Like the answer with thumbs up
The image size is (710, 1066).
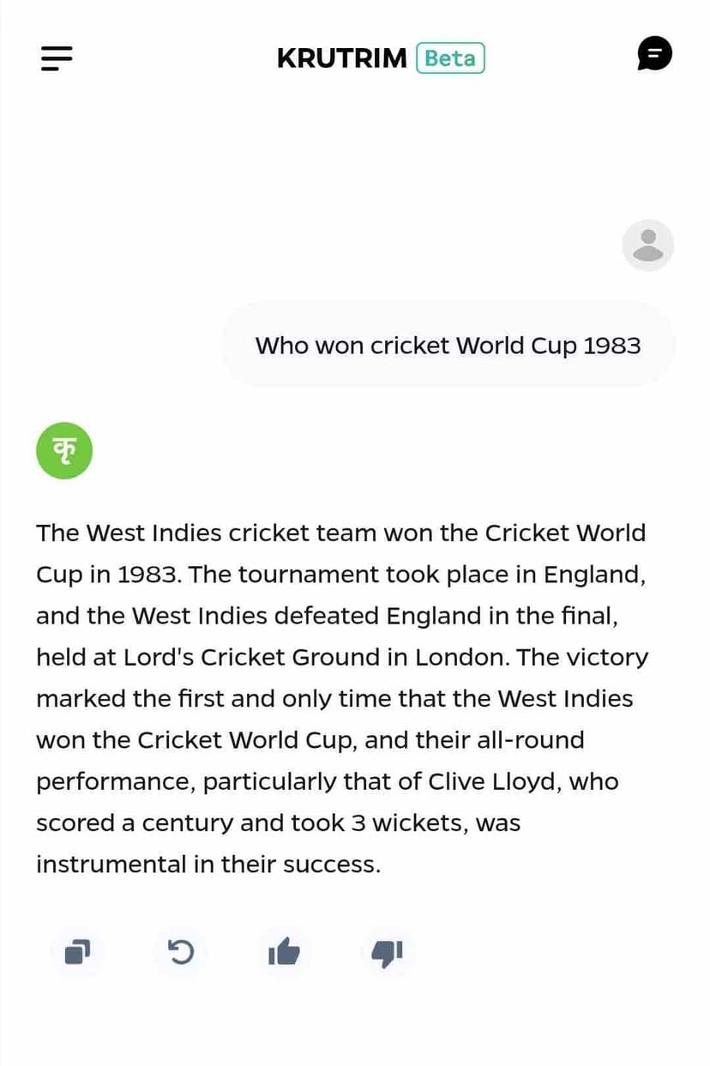pos(284,952)
